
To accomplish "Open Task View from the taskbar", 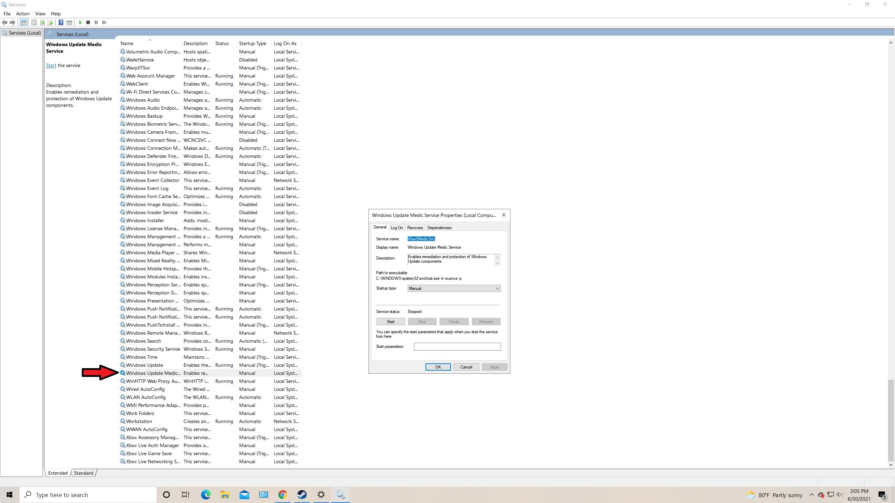I will 186,495.
